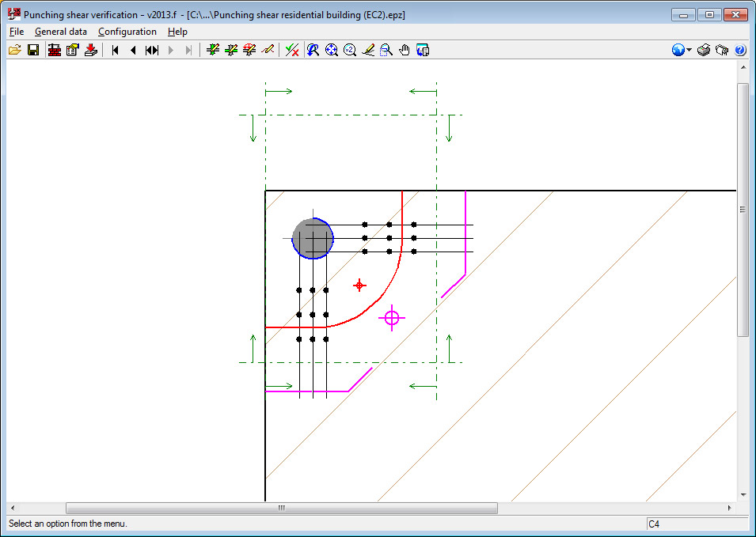Click the horizontal scrollbar thumb
The height and width of the screenshot is (537, 756).
pyautogui.click(x=281, y=508)
